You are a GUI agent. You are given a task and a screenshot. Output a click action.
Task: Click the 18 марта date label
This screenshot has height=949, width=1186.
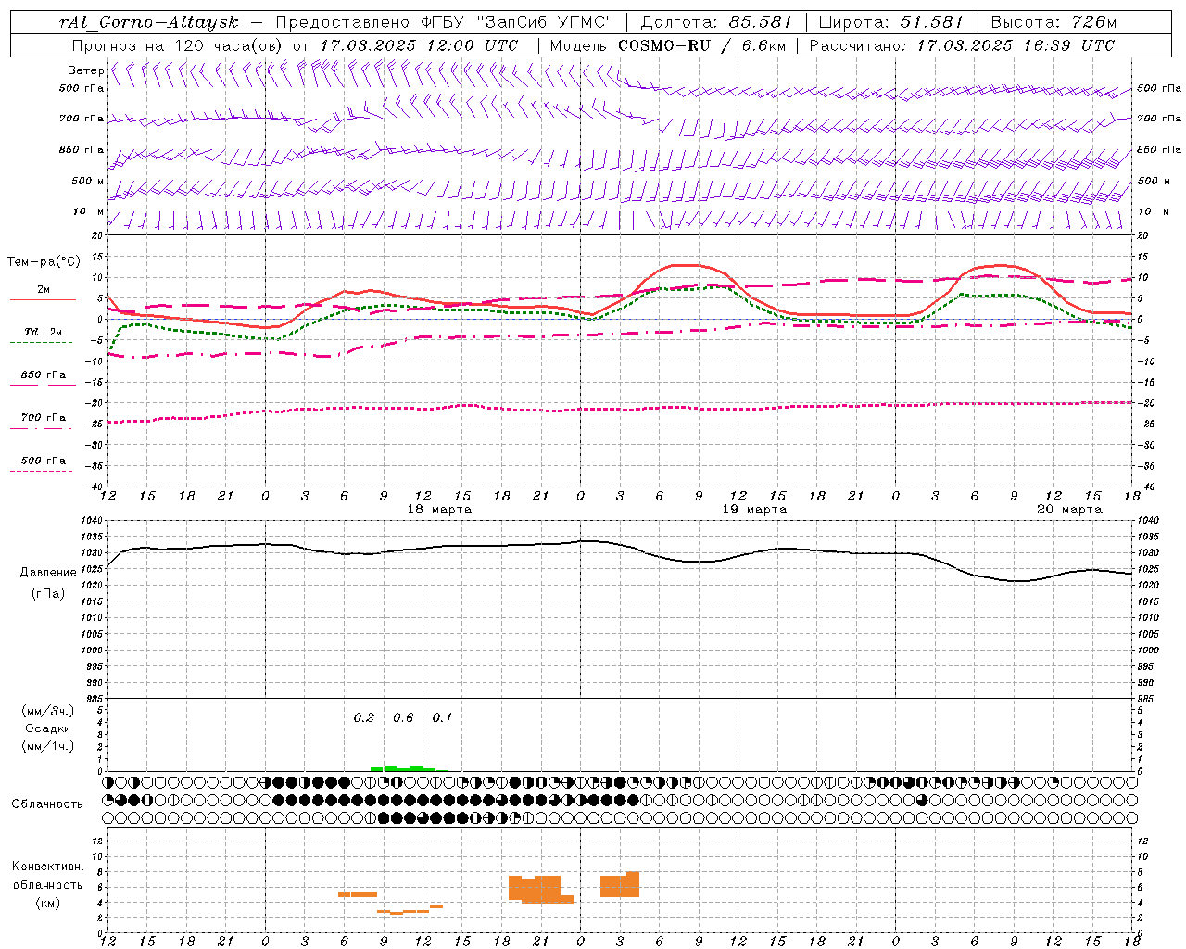439,510
